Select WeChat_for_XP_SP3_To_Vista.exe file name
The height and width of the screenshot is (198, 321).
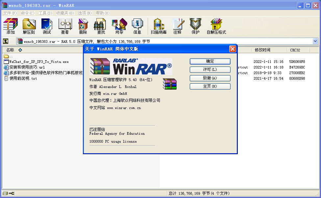coord(39,62)
